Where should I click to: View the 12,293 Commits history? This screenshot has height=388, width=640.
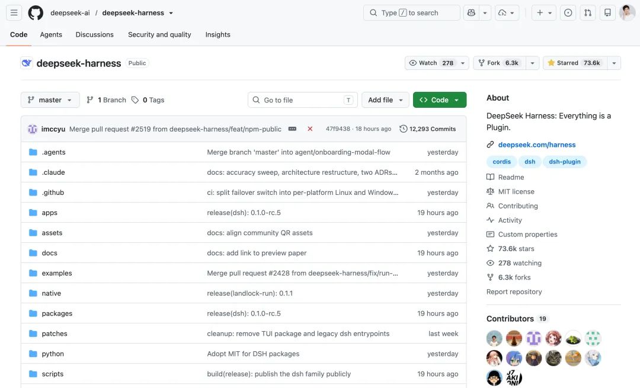tap(427, 129)
